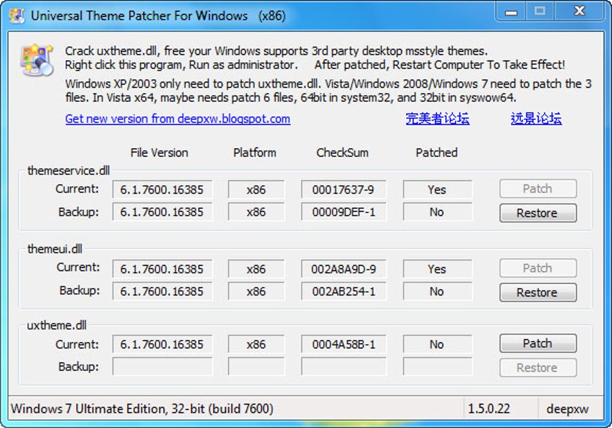Image resolution: width=612 pixels, height=428 pixels.
Task: Click the disabled Restore button for uxtheme.dll
Action: tap(538, 367)
